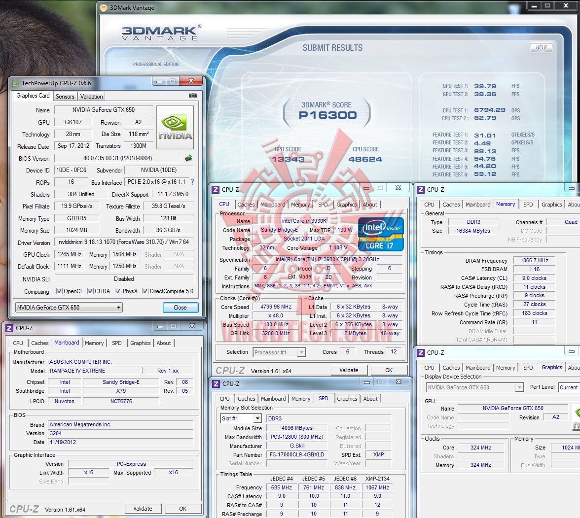Click the Core clock 324 MHz in Graphics
This screenshot has height=518, width=580.
481,448
